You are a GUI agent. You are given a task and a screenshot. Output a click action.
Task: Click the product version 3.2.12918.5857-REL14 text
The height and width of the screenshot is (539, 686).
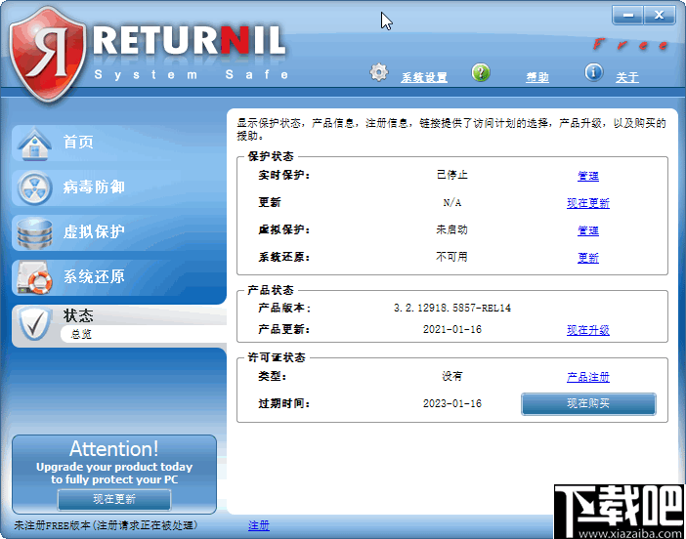tap(451, 309)
